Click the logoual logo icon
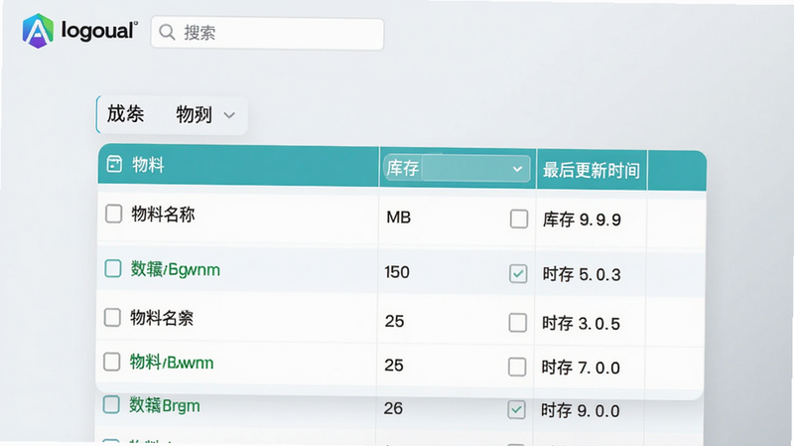The width and height of the screenshot is (794, 446). (38, 31)
